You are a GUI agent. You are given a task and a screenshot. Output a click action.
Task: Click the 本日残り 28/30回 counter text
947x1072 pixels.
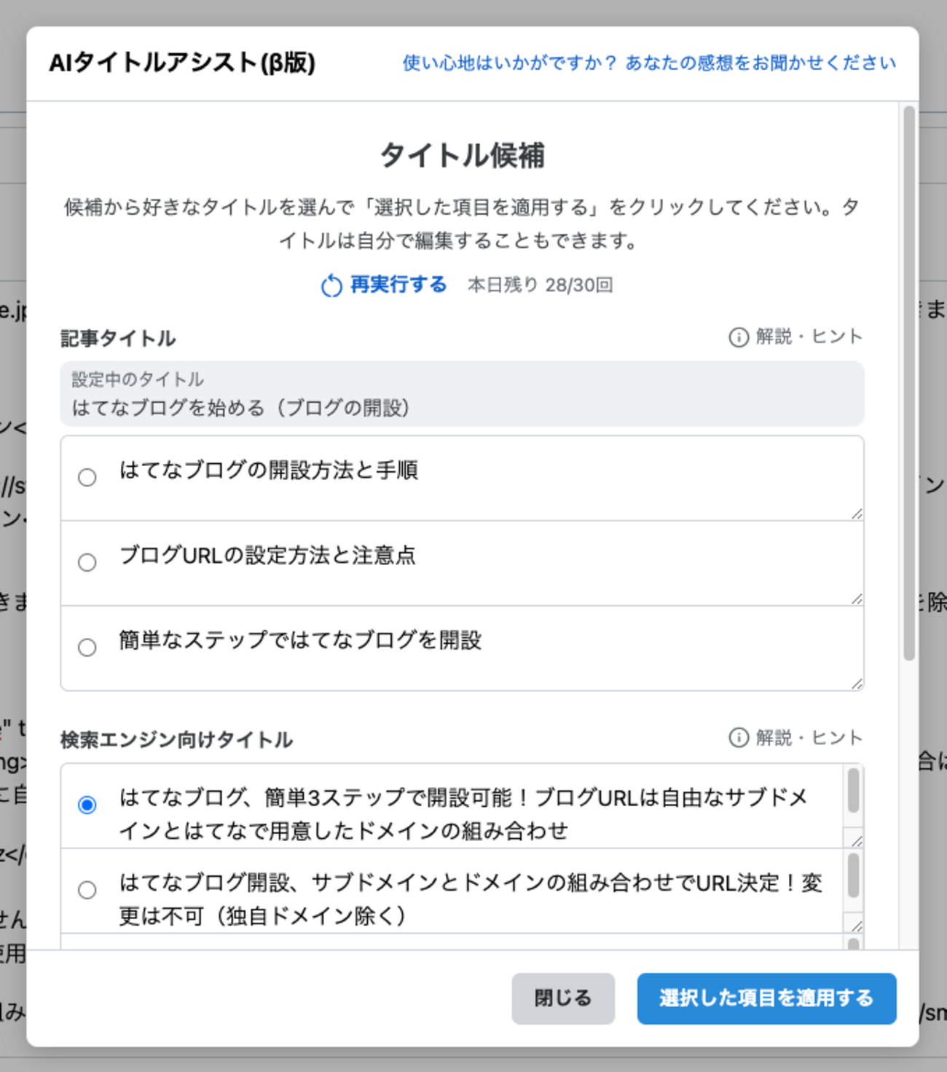tap(540, 285)
